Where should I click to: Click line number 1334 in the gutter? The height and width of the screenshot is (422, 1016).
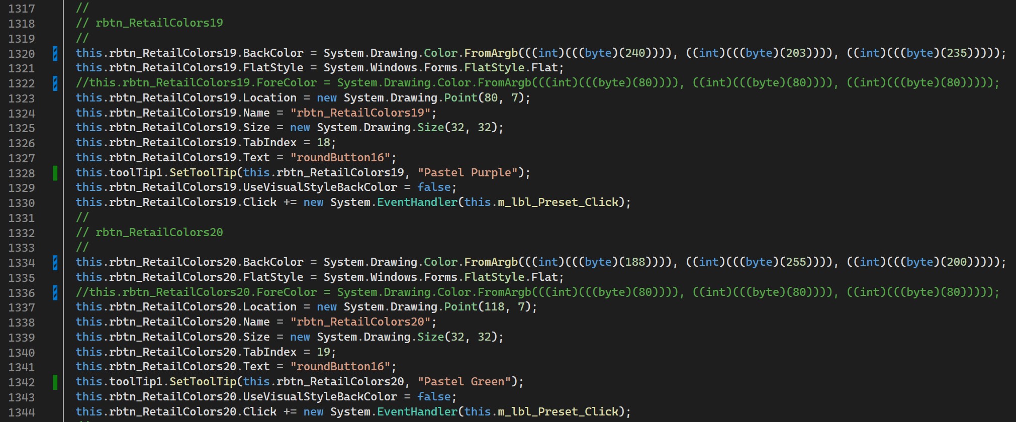coord(22,263)
